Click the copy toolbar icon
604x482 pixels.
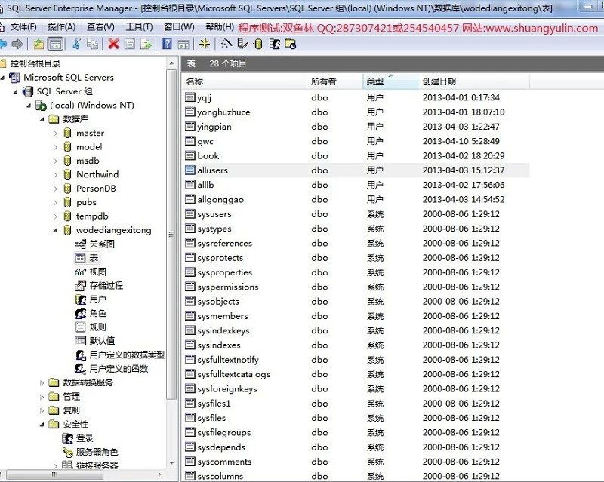coord(92,45)
